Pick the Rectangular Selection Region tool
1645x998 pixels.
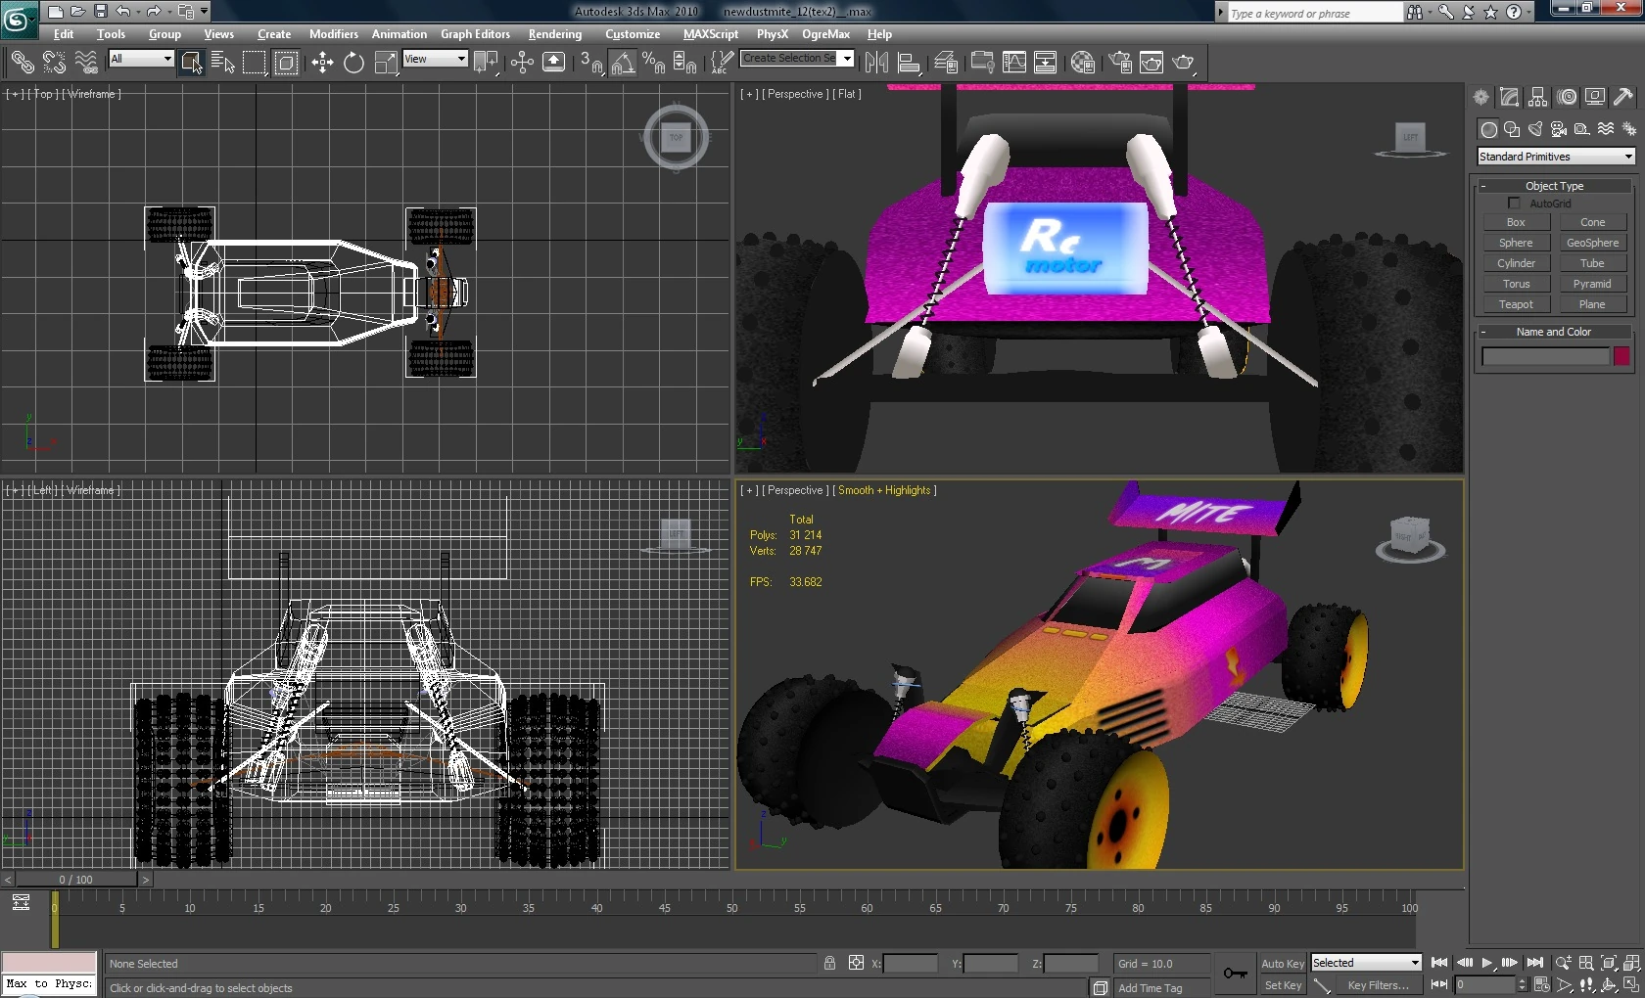(x=255, y=63)
